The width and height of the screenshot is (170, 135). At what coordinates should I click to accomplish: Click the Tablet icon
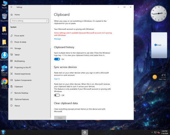coord(12,55)
